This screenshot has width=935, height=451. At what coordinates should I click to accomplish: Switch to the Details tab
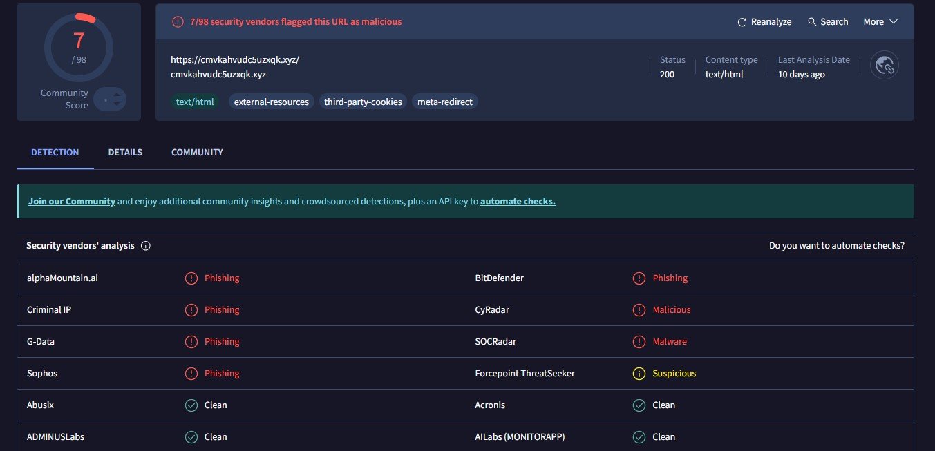click(x=125, y=153)
